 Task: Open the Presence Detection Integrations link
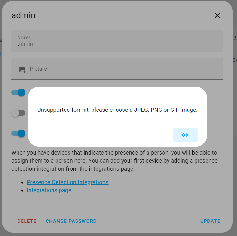[x=67, y=182]
